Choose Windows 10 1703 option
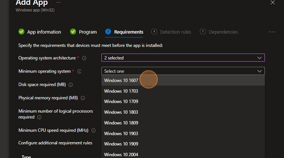284x158 pixels. (x=121, y=91)
